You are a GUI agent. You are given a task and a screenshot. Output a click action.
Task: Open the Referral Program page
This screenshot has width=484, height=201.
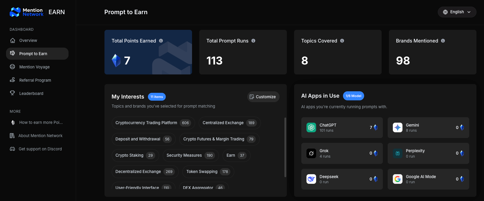35,80
